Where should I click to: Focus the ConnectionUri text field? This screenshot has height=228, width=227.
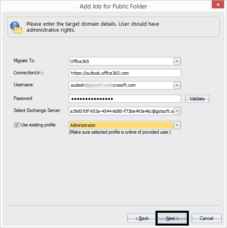click(x=125, y=73)
